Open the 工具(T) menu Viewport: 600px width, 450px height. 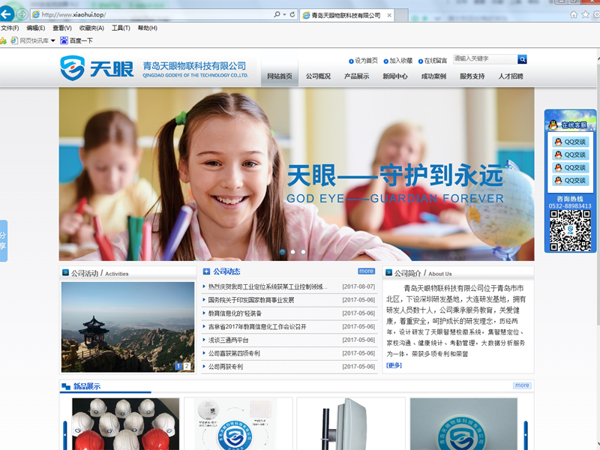[x=121, y=28]
